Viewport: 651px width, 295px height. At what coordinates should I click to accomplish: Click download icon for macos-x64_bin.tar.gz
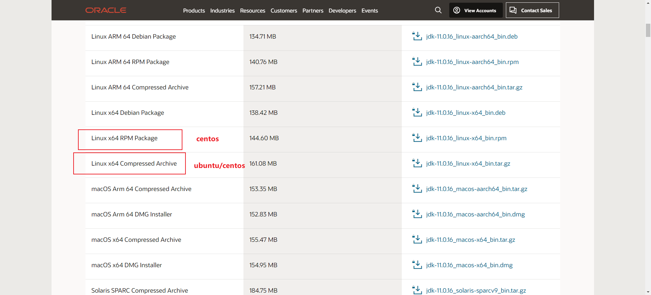417,239
